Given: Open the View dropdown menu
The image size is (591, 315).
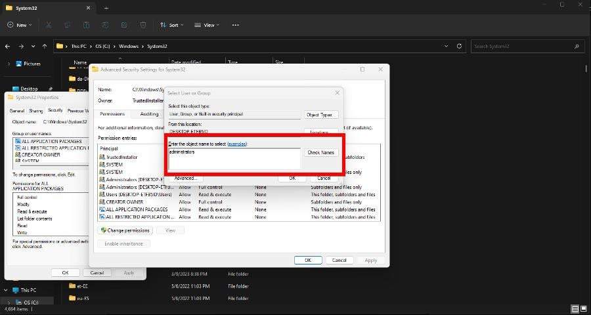Looking at the screenshot, I should (207, 25).
